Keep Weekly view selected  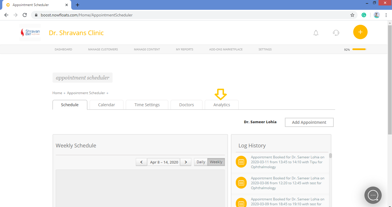216,162
